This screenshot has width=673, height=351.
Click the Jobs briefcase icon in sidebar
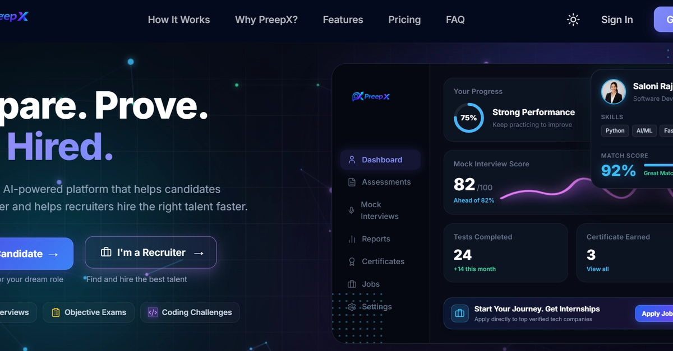[352, 284]
